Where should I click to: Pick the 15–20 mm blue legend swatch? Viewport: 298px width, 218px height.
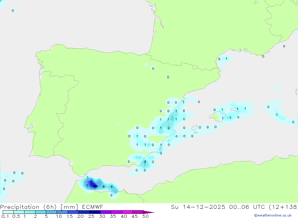point(73,212)
